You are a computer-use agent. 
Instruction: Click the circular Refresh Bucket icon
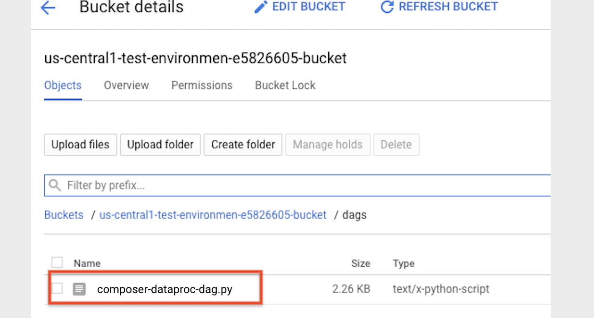click(387, 7)
